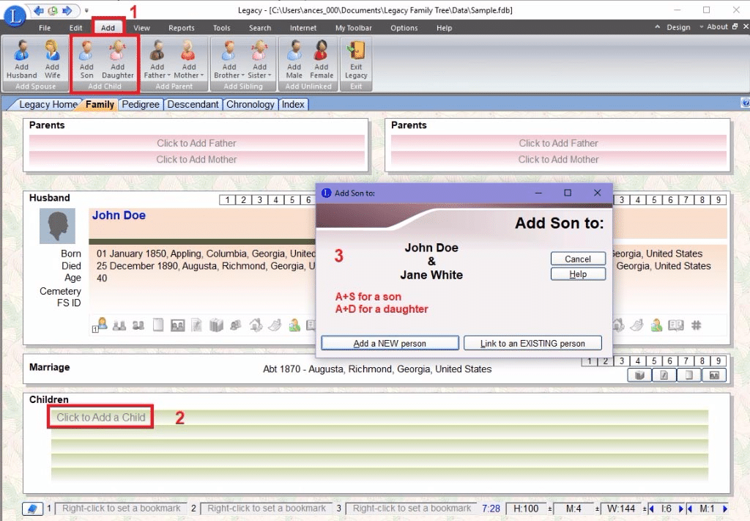Click husband's search-person magnifier icon
Screen dimensions: 750x521
pyautogui.click(x=294, y=325)
